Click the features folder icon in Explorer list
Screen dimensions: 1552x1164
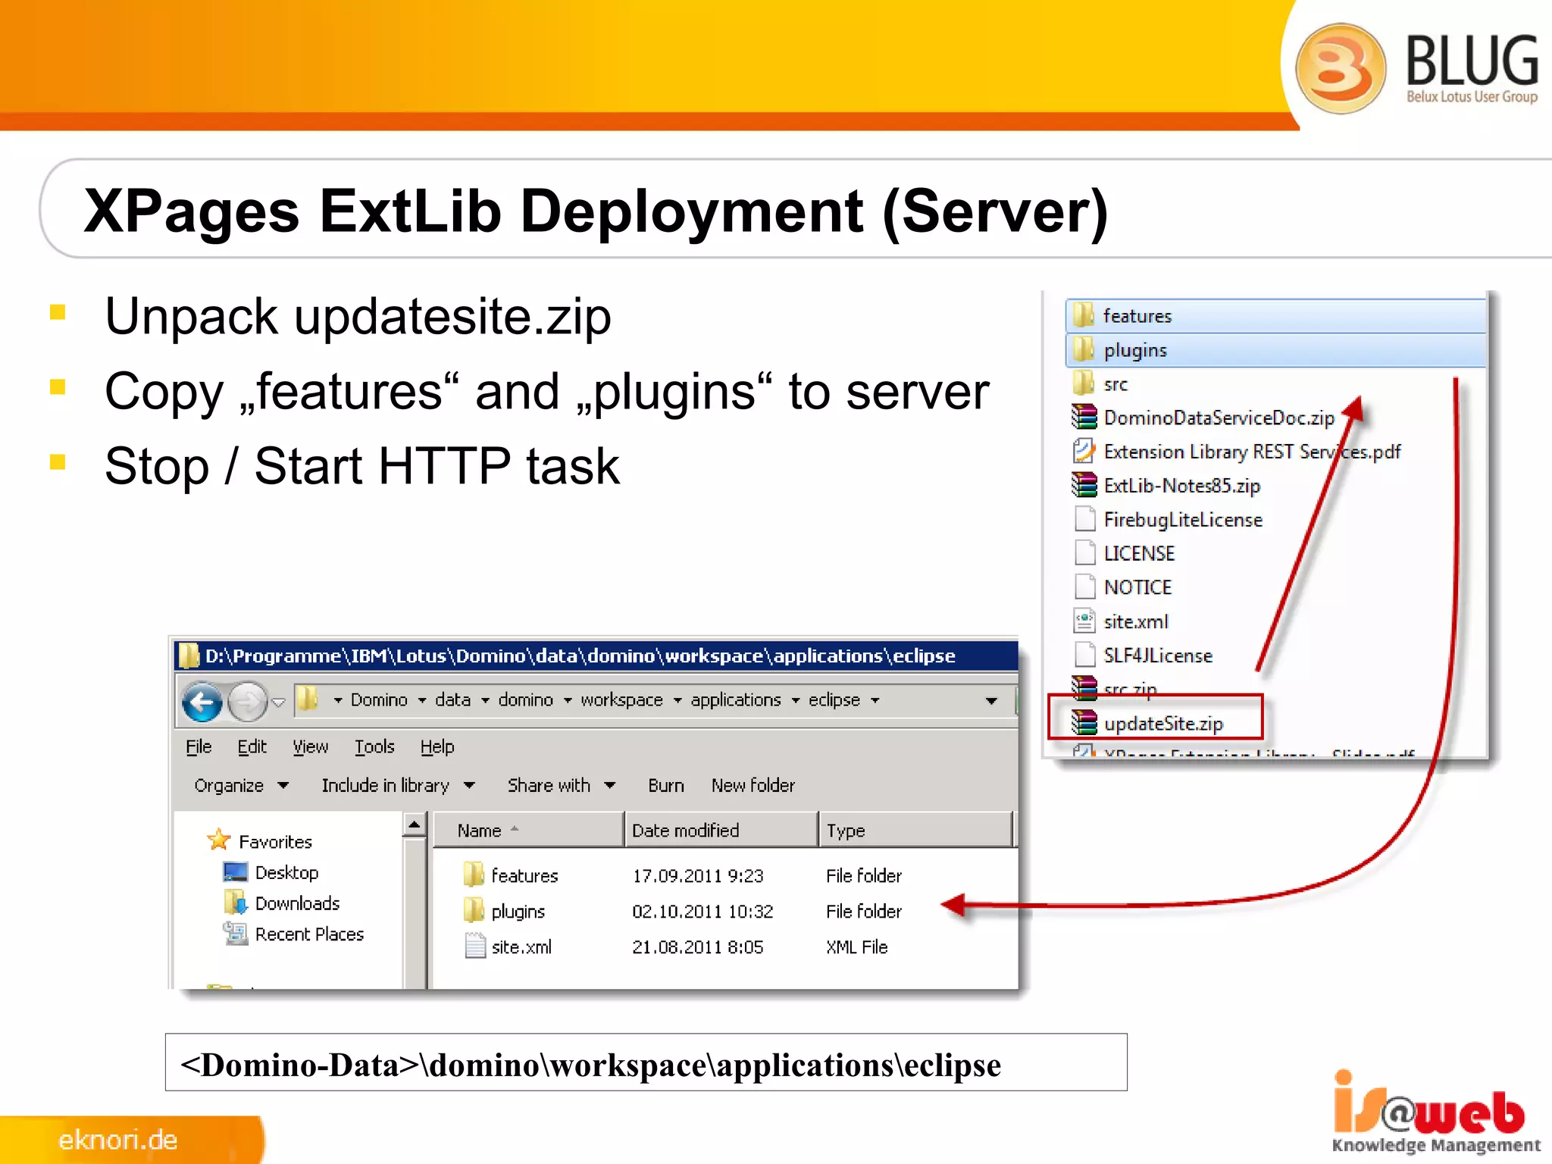474,874
